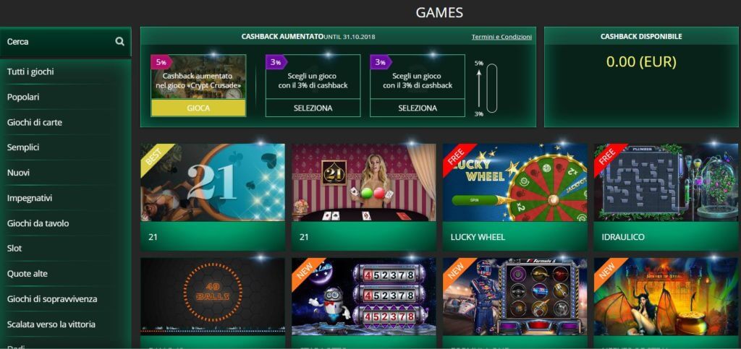Click the FREE ribbon on Lucky Wheel
The width and height of the screenshot is (741, 349).
[457, 157]
